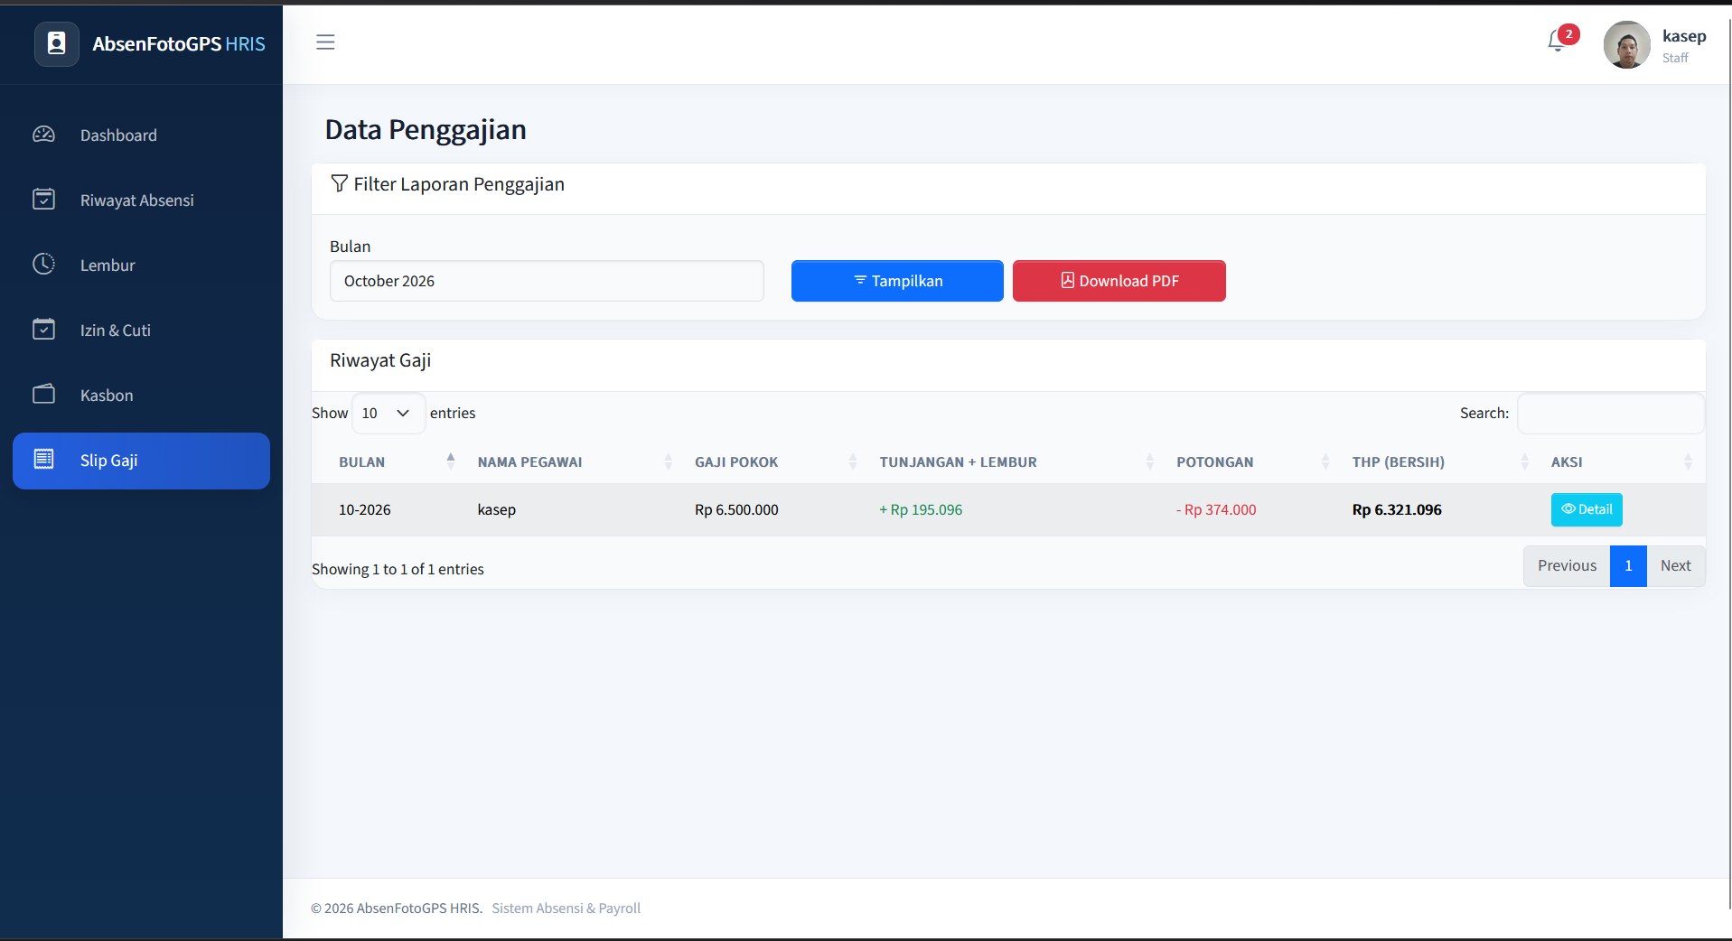Click the AbsenFotoGPS logo icon
This screenshot has width=1732, height=941.
coord(57,43)
